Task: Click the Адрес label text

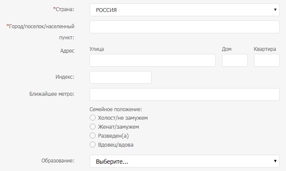Action: click(x=67, y=51)
